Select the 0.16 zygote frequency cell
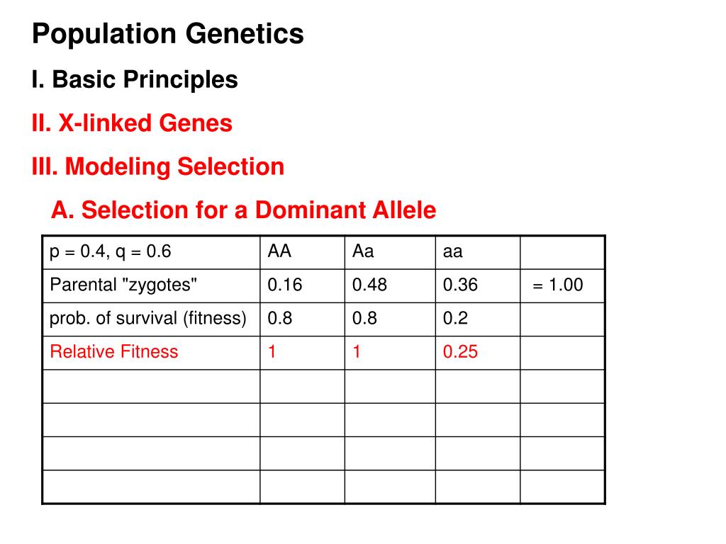Viewport: 726px width, 544px height. click(302, 286)
